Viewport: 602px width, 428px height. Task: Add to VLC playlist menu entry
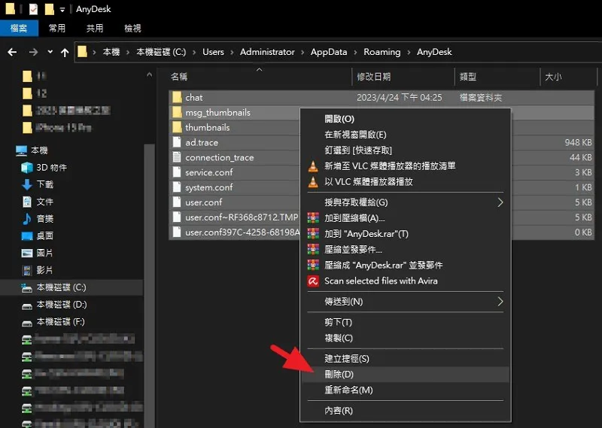coord(406,166)
